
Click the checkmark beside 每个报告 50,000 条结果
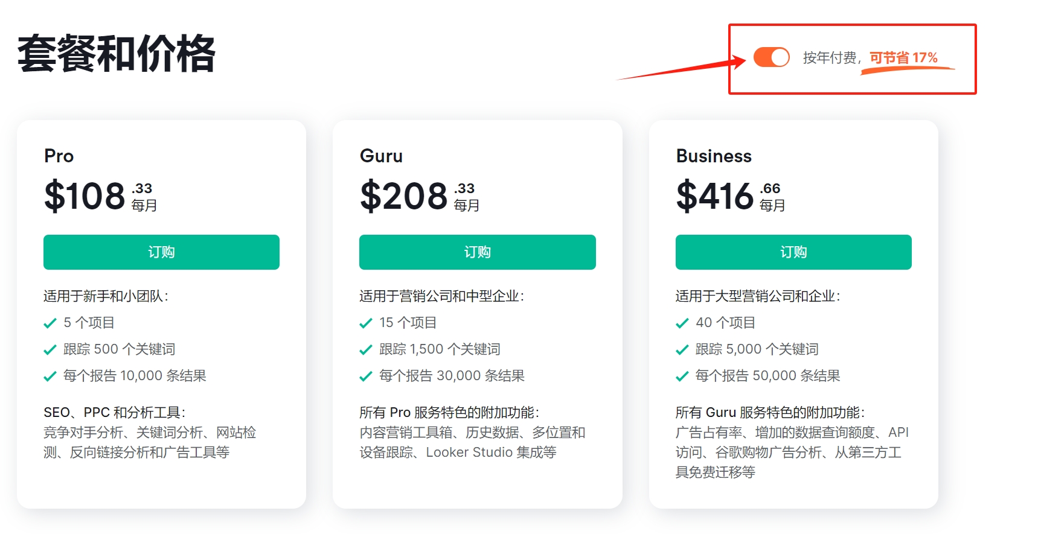[x=682, y=376]
